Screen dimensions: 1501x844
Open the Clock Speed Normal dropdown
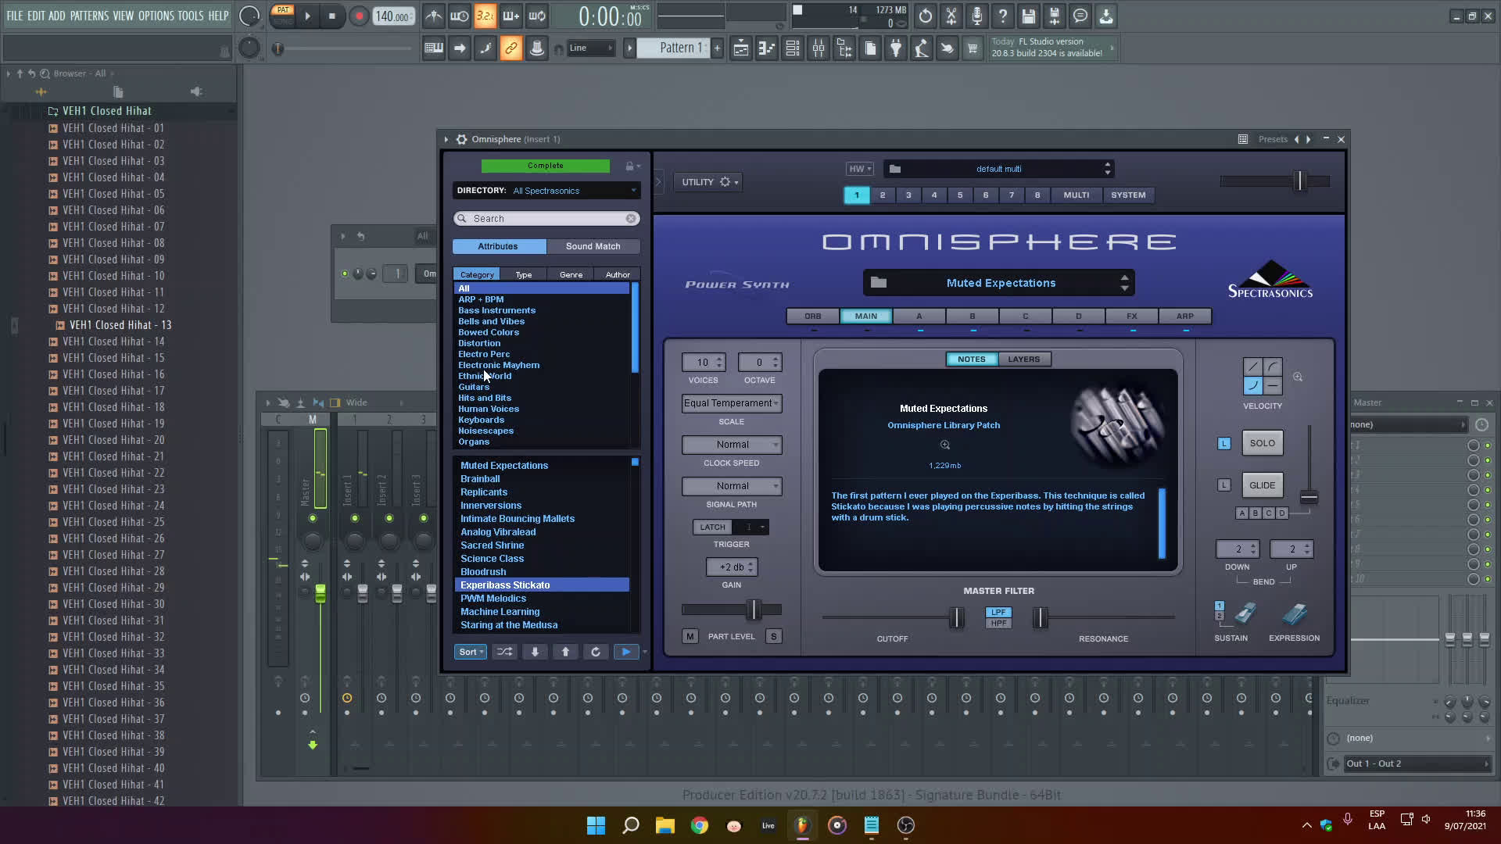click(x=732, y=445)
